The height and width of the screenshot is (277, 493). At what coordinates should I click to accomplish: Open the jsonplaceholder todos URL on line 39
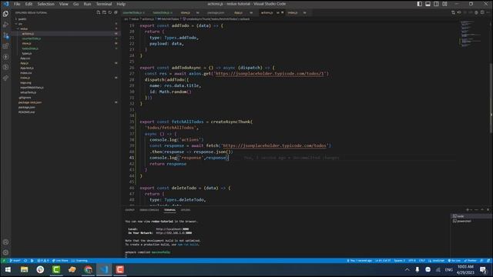[274, 145]
